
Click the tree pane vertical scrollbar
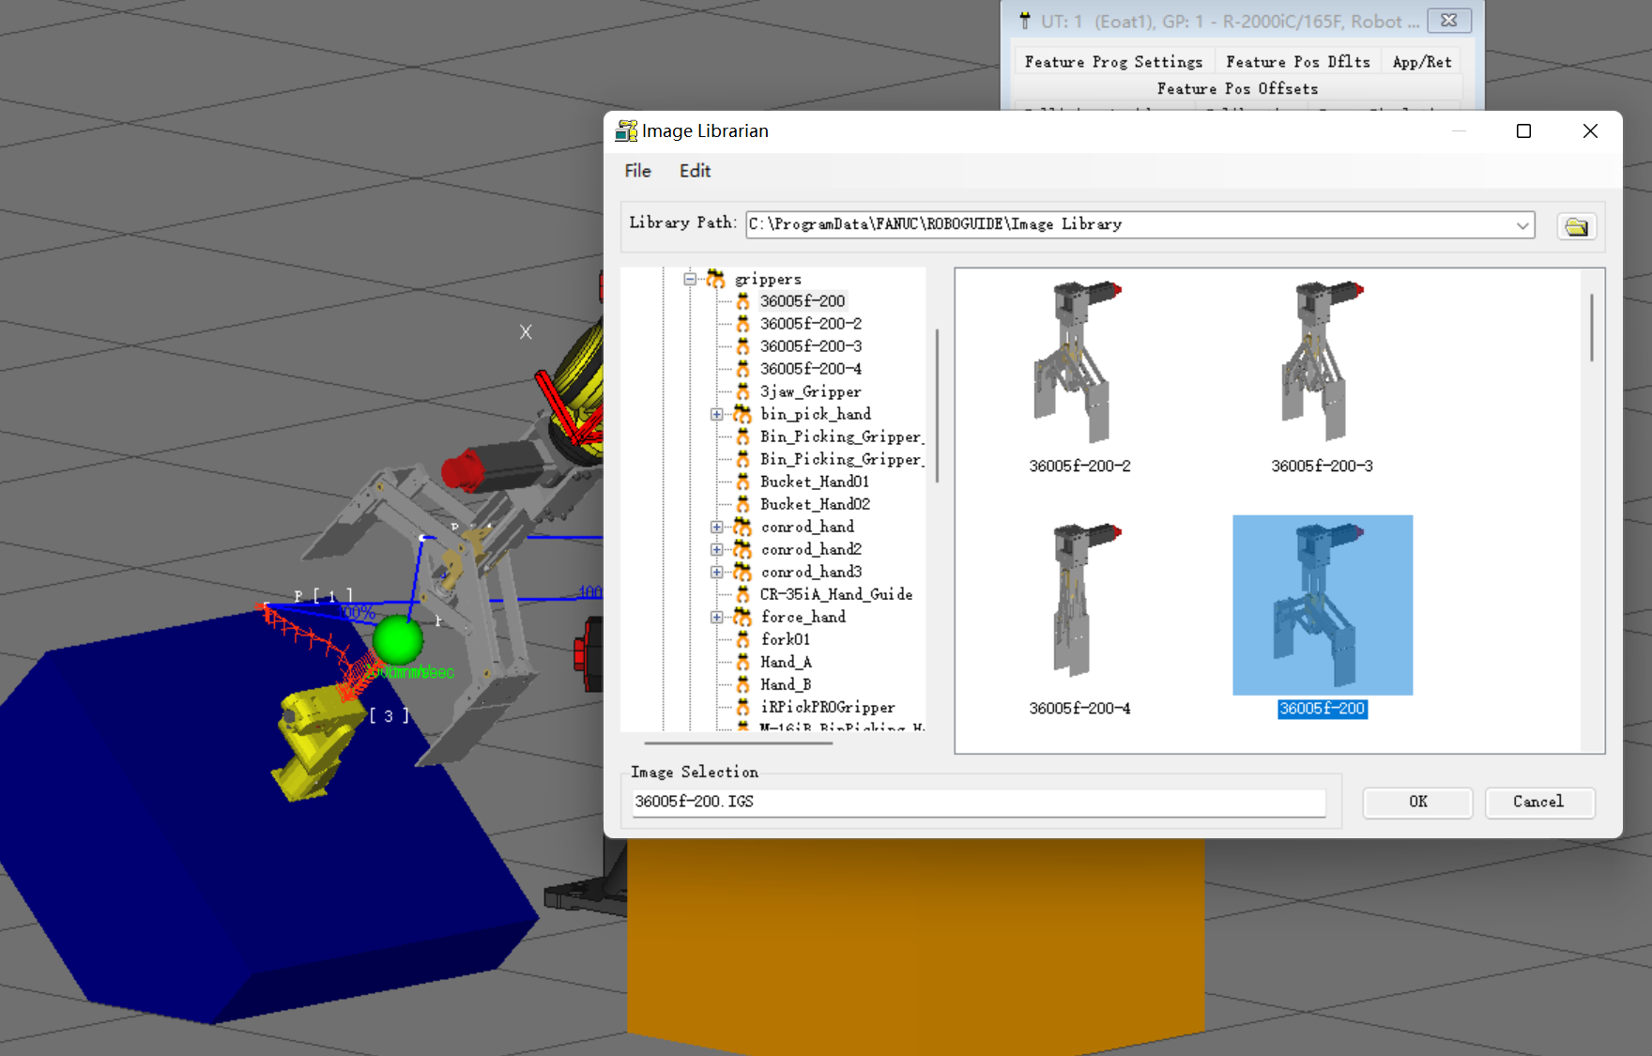coord(937,406)
